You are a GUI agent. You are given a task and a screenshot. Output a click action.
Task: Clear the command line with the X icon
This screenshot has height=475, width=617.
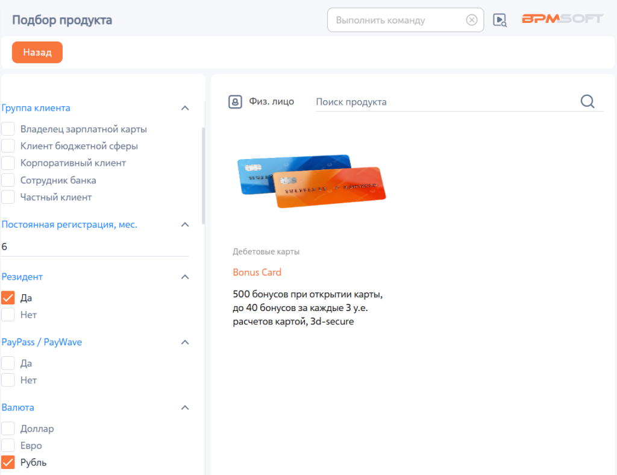coord(471,20)
